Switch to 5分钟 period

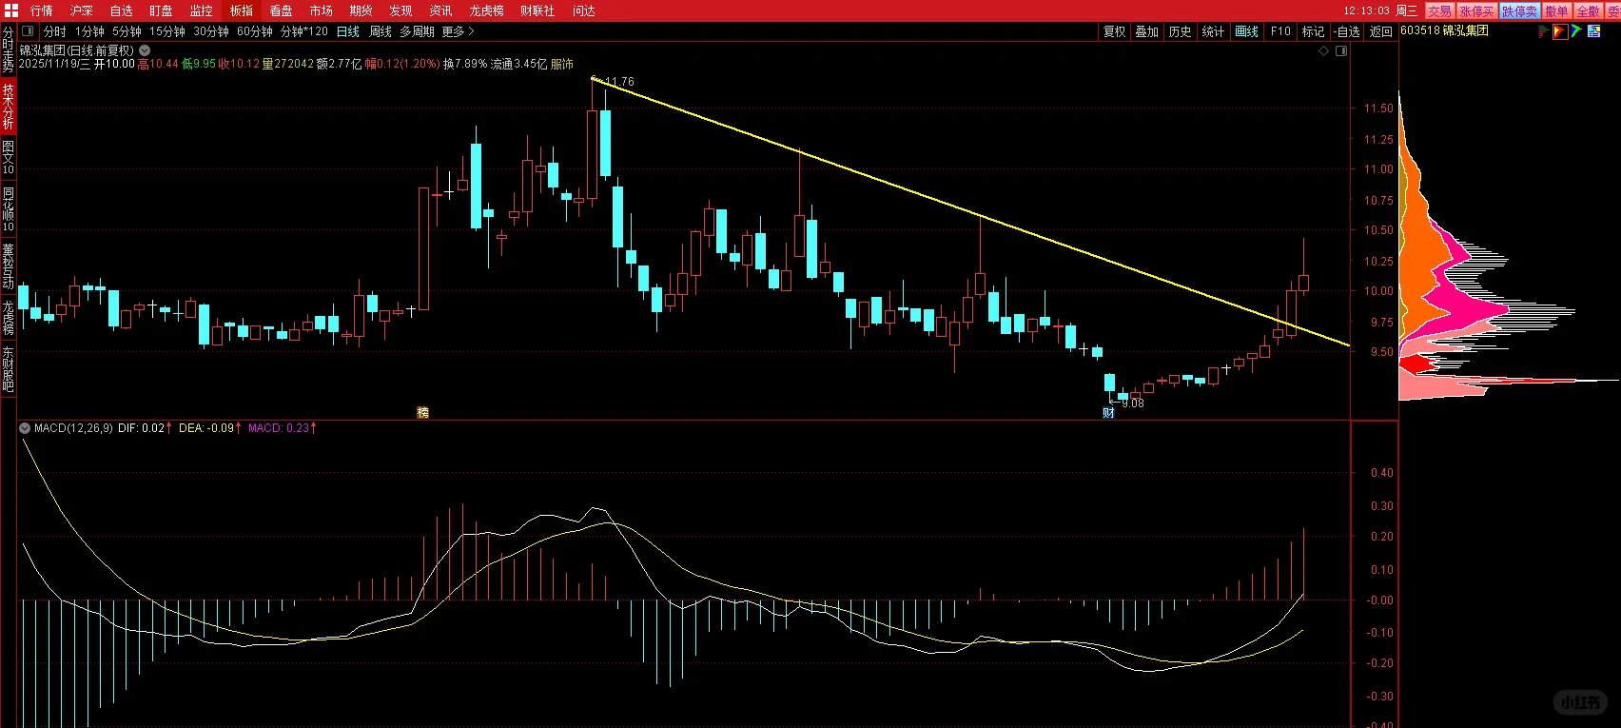(x=127, y=31)
